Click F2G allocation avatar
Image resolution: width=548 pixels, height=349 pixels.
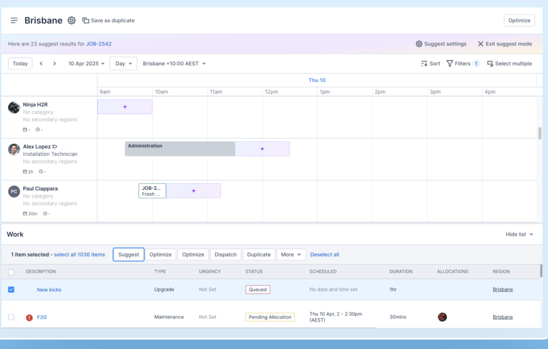[442, 317]
